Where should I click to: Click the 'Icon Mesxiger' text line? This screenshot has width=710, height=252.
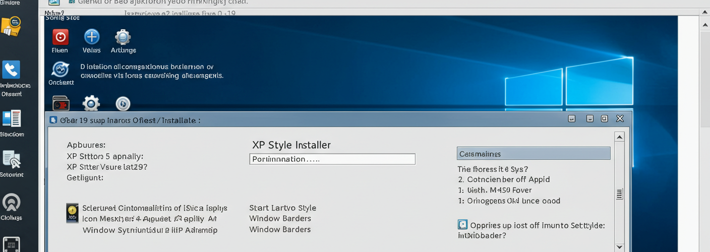149,219
